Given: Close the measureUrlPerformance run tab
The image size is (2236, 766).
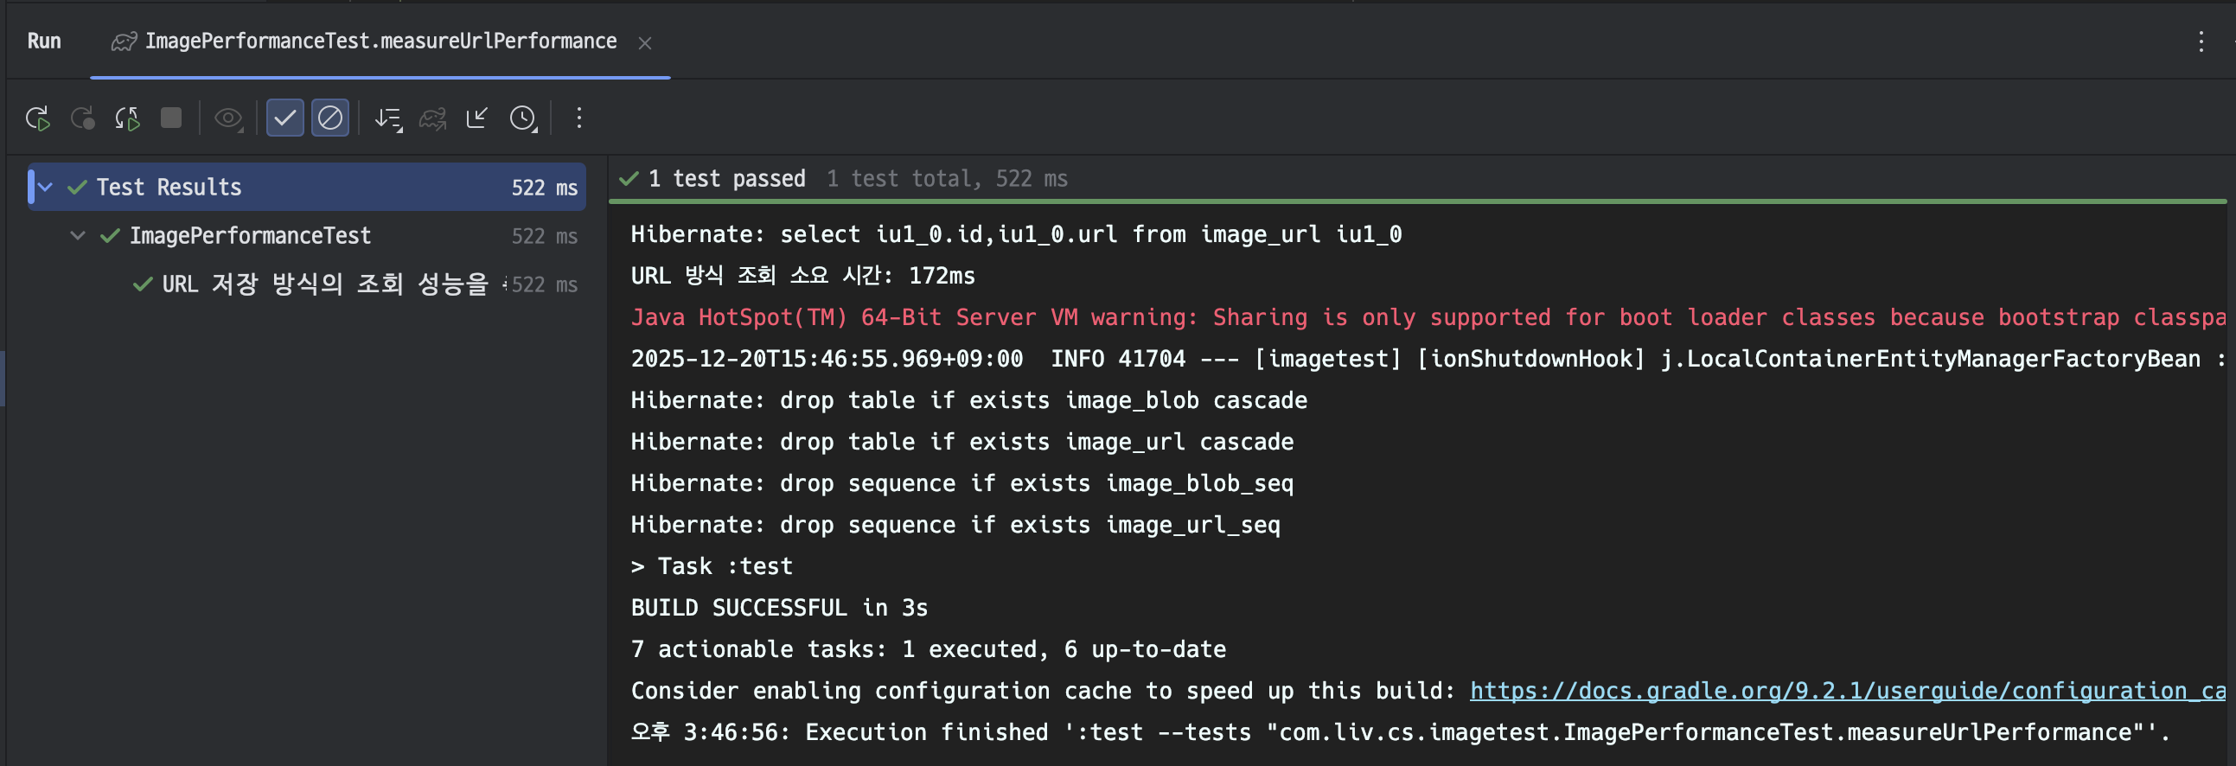Looking at the screenshot, I should click(x=645, y=42).
